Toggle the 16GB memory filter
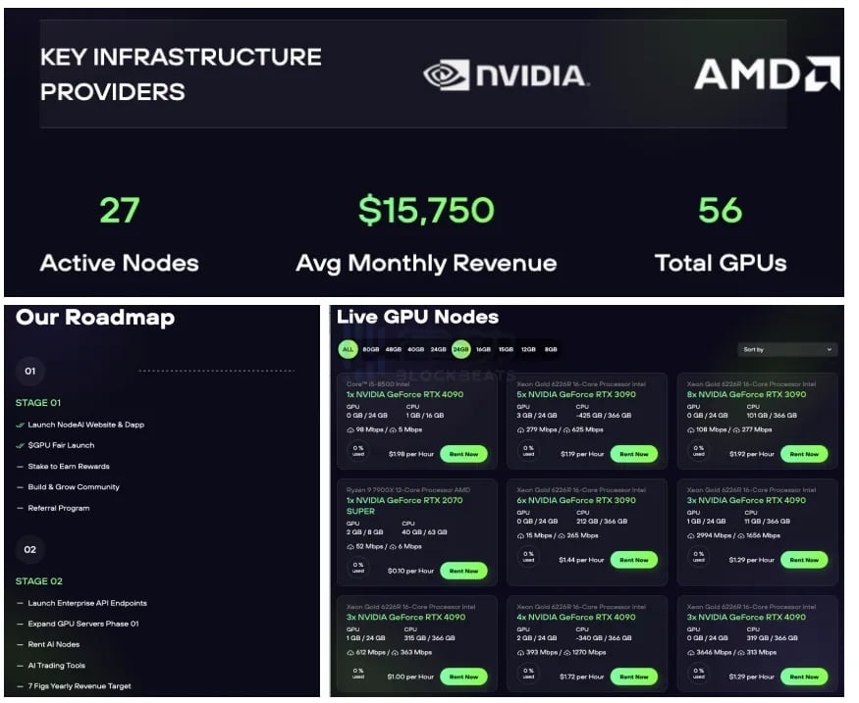The width and height of the screenshot is (859, 703). pyautogui.click(x=483, y=349)
